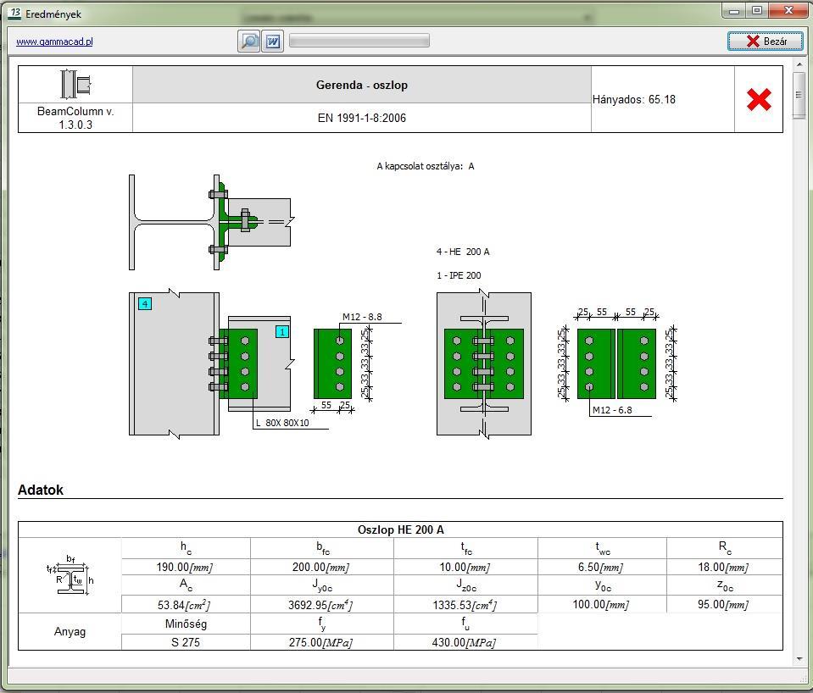This screenshot has height=693, width=813.
Task: Click the H-section dimension diagram icon
Action: pos(70,575)
